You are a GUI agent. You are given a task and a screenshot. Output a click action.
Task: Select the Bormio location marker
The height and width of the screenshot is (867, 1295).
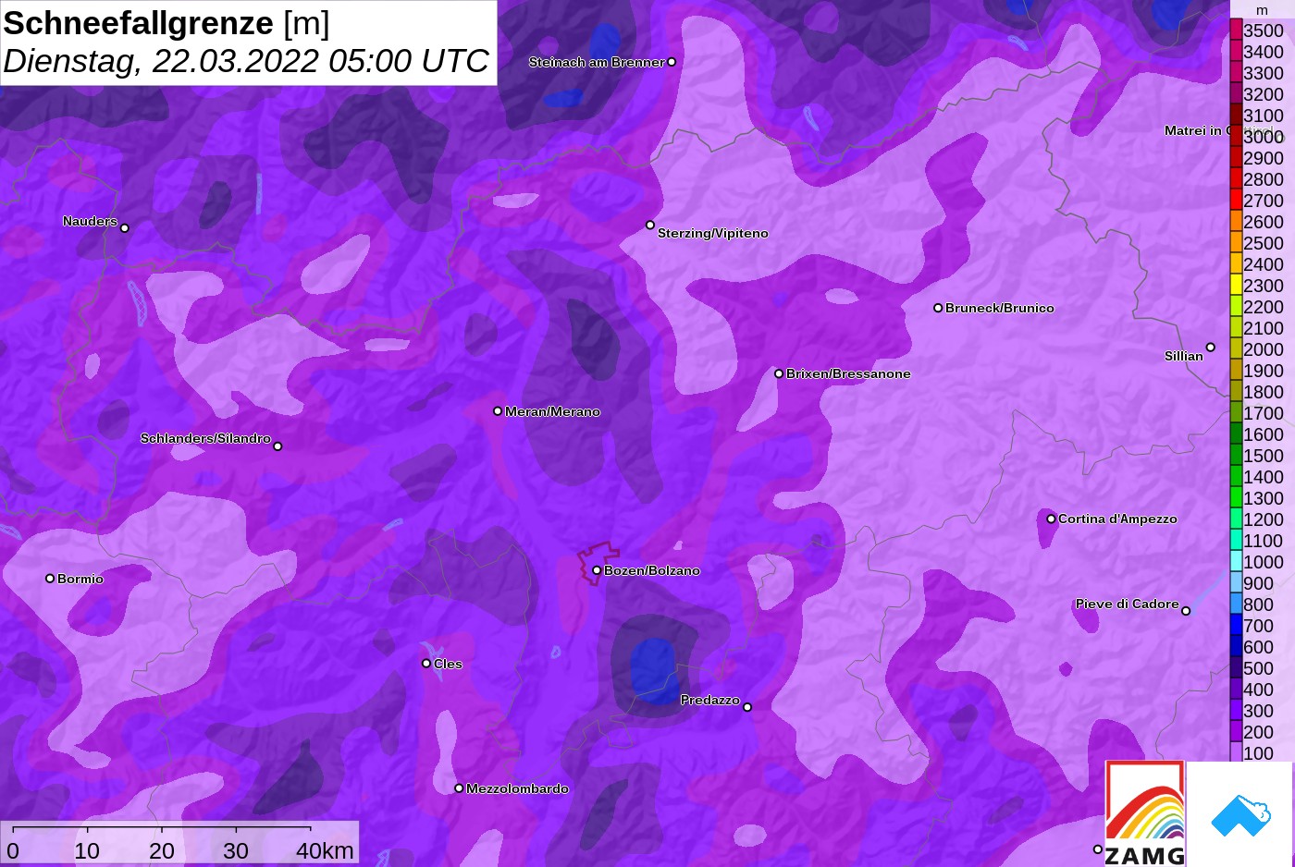click(50, 579)
